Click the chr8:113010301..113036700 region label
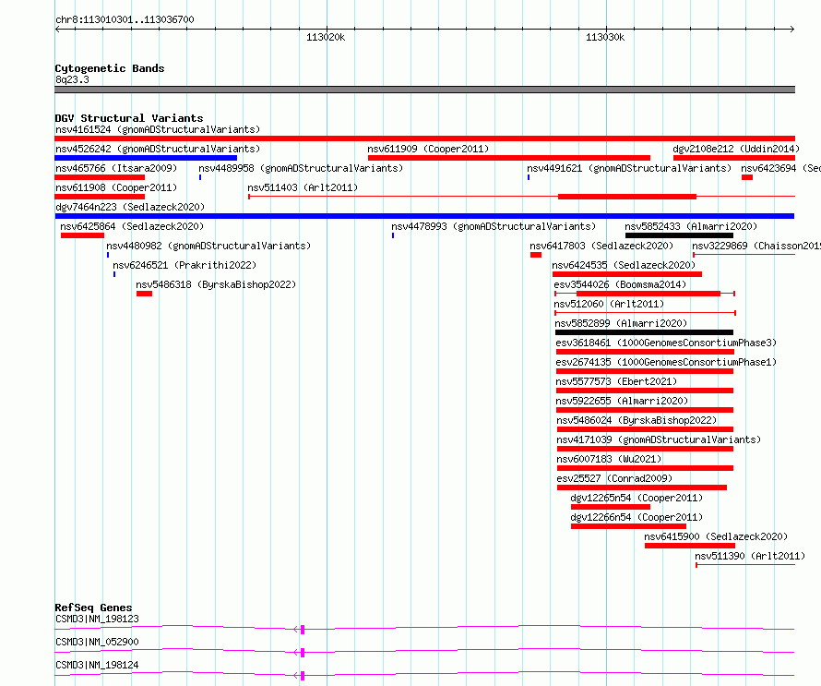The width and height of the screenshot is (821, 686). coord(125,19)
